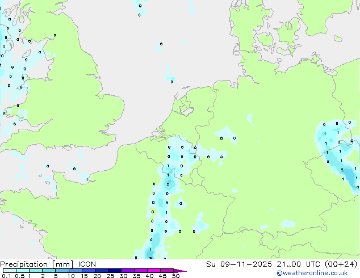Choose the 20–25 mm dark blue swatch
Screen dimensions: 360x278
(102, 271)
